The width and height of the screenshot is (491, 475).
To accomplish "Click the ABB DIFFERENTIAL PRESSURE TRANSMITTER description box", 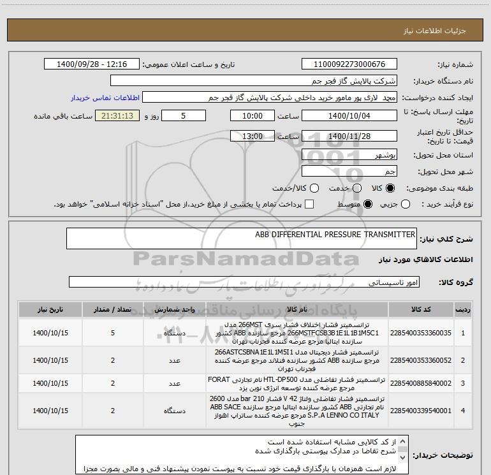I will point(242,238).
